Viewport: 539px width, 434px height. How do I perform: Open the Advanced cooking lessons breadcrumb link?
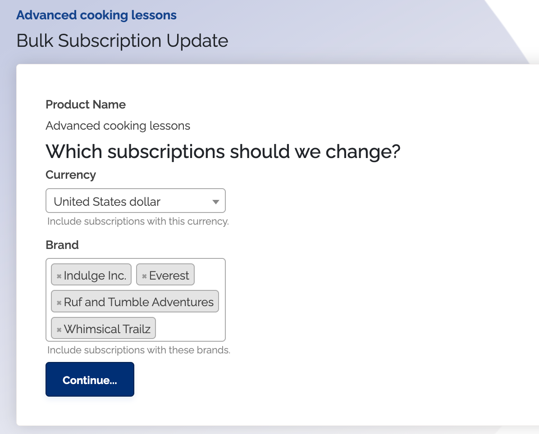coord(96,15)
